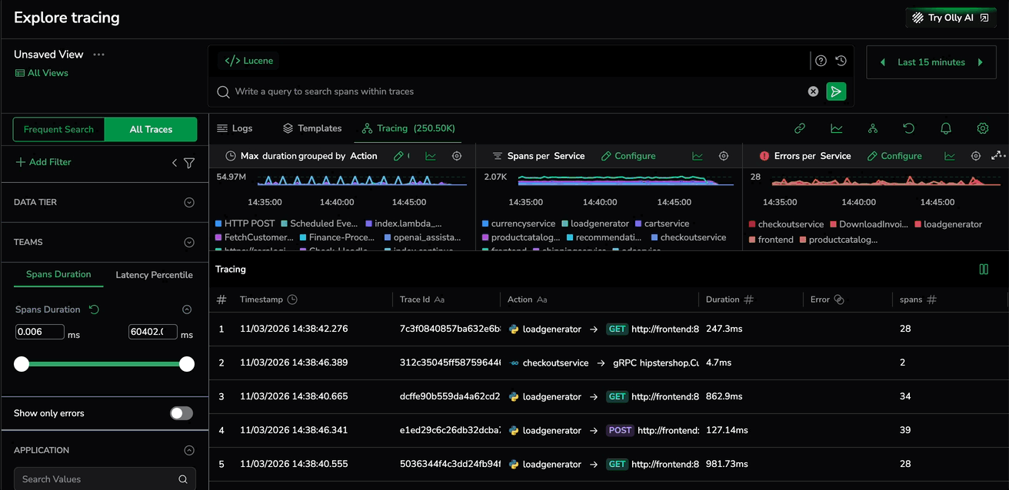1009x490 pixels.
Task: Enable the Show only errors toggle
Action: click(181, 413)
